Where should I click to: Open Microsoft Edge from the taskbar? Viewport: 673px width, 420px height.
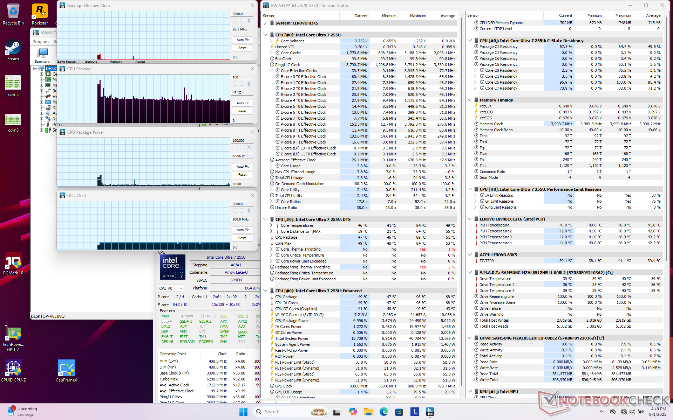coord(383,412)
